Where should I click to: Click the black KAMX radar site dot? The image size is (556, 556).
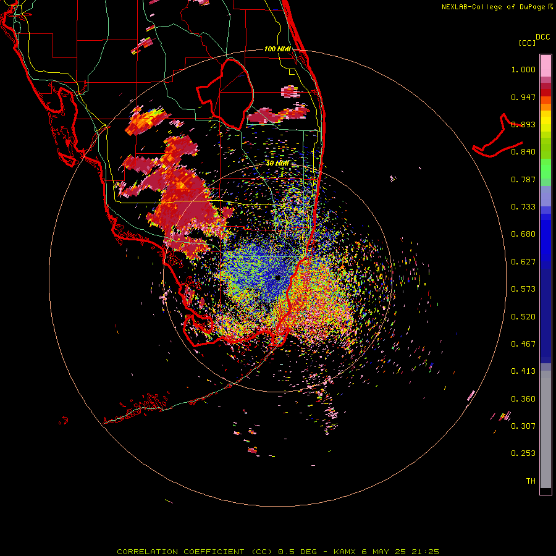278,277
